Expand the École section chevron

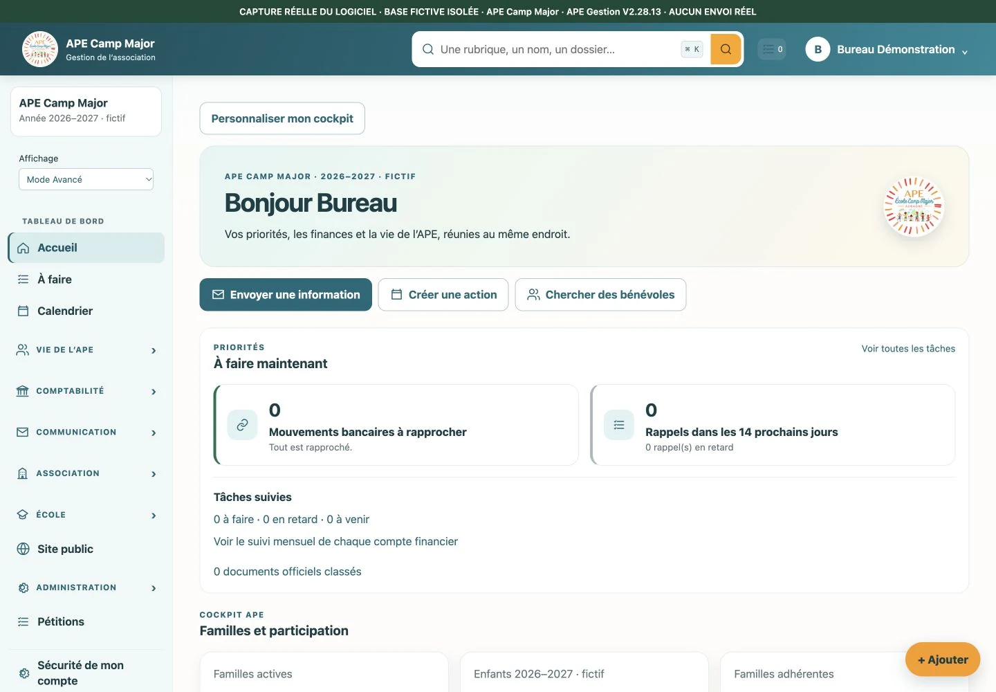(x=154, y=516)
